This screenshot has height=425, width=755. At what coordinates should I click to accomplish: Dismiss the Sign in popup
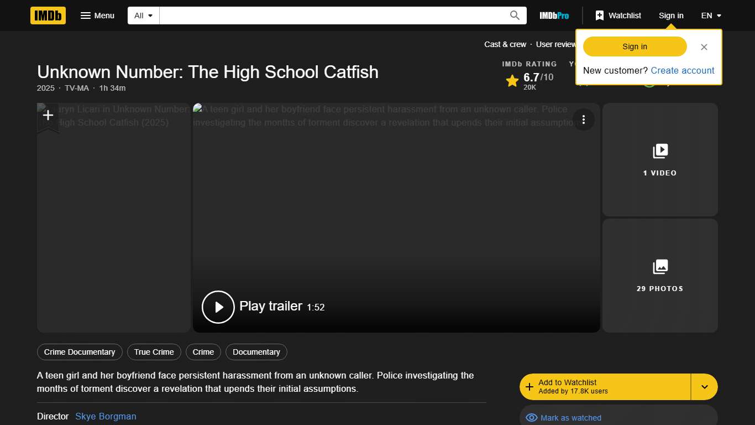tap(704, 46)
